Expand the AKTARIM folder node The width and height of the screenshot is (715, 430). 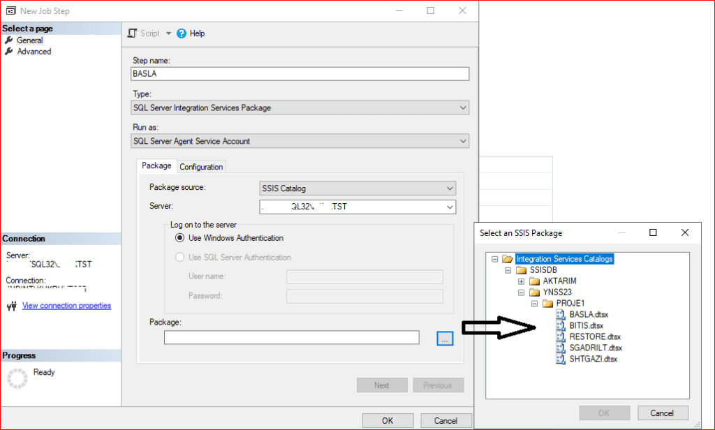(521, 281)
